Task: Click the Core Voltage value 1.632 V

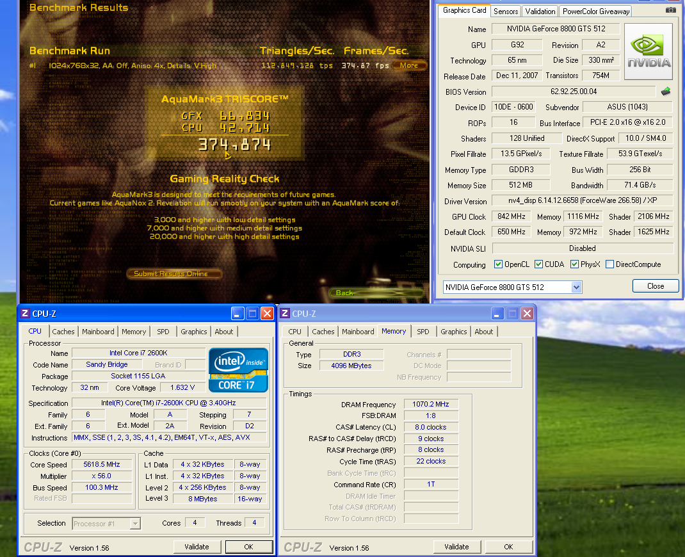Action: tap(182, 387)
